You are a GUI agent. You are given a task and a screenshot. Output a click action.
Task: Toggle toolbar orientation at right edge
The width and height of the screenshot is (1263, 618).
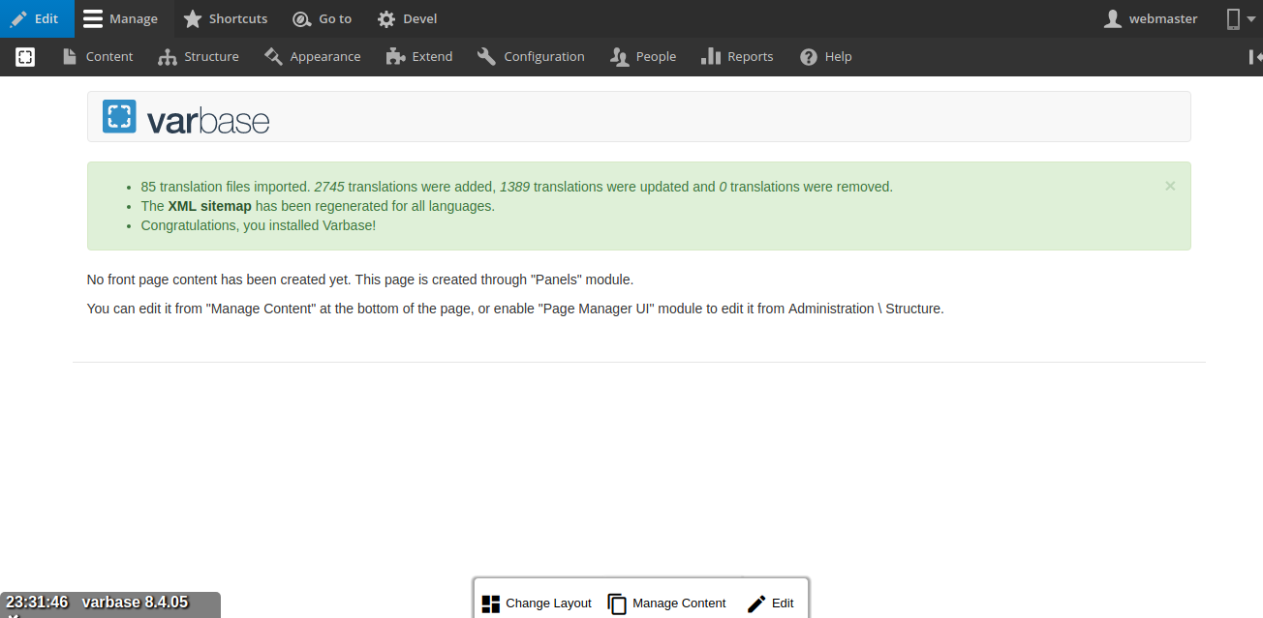1254,57
